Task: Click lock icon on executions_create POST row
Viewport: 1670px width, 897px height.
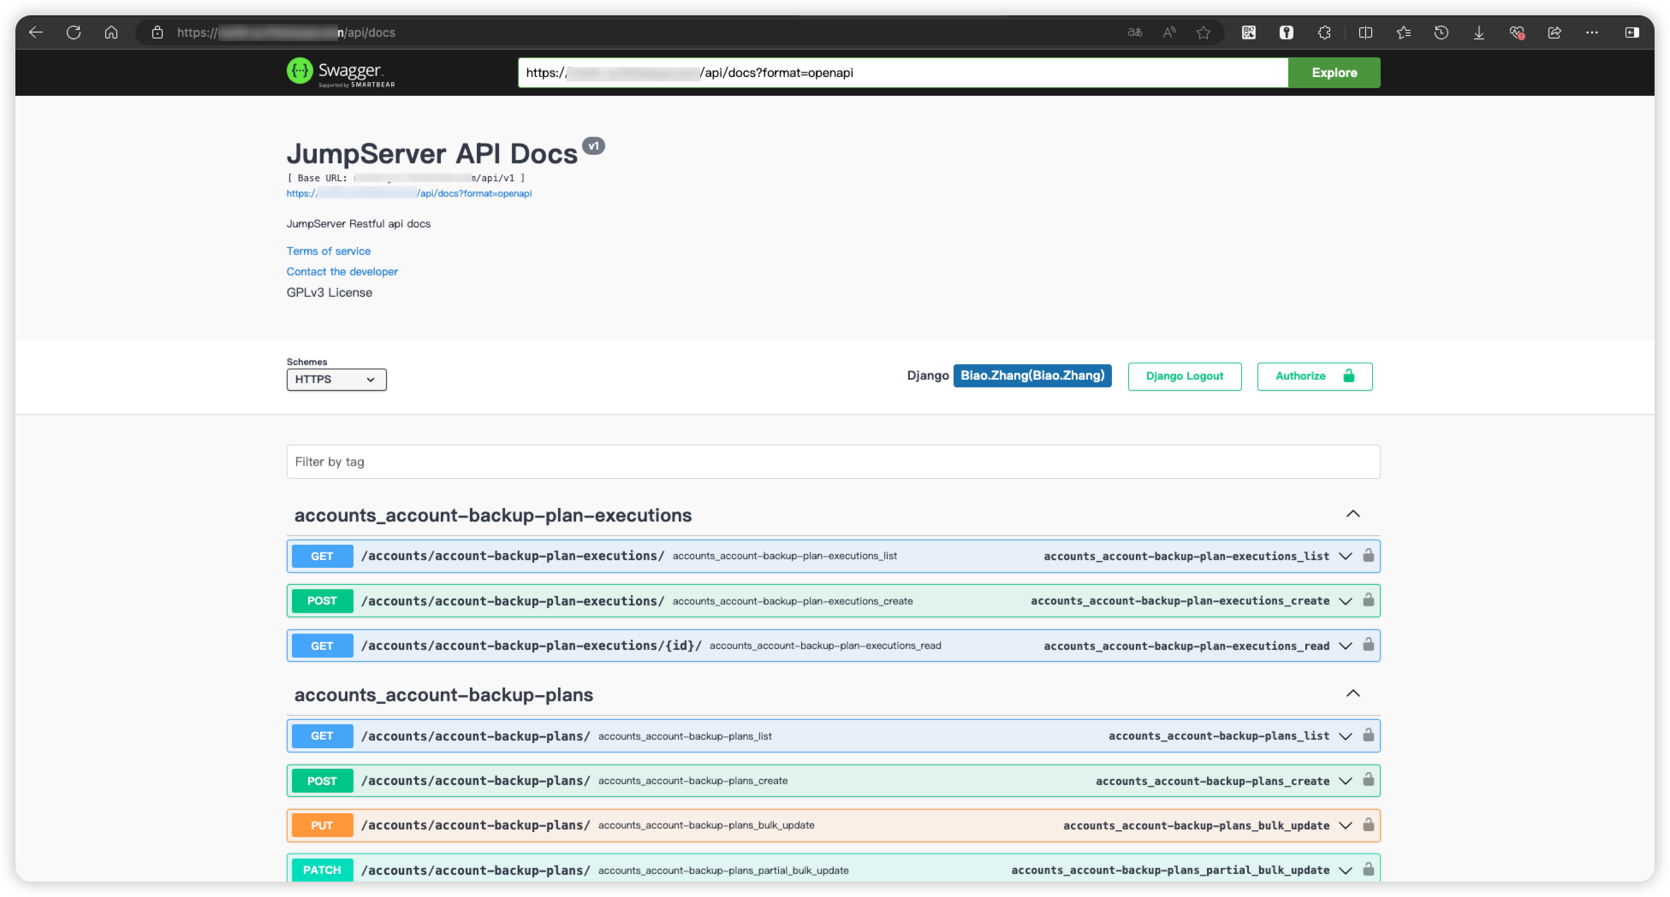Action: (1369, 600)
